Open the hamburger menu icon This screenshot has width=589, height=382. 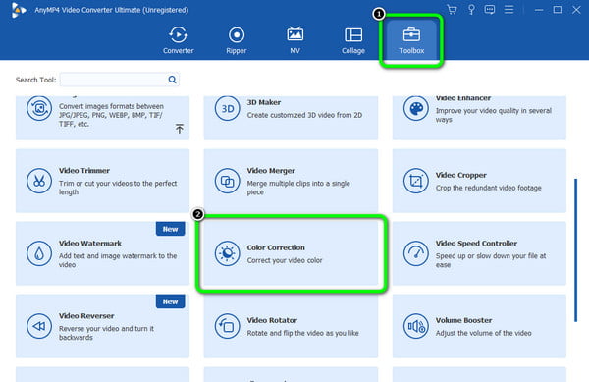tap(509, 10)
